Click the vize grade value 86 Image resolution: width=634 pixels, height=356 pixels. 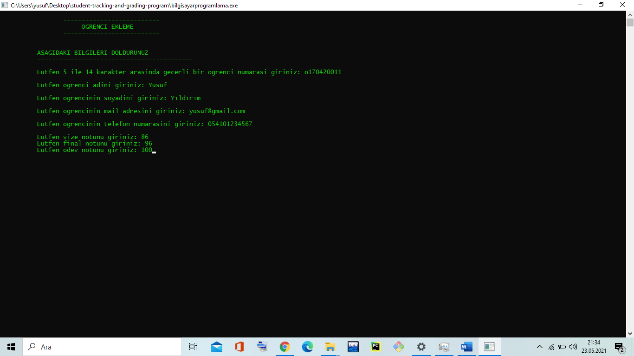click(x=145, y=137)
